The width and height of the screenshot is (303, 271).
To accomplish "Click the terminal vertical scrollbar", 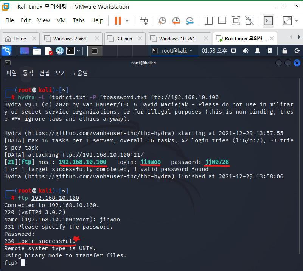I will (300, 166).
